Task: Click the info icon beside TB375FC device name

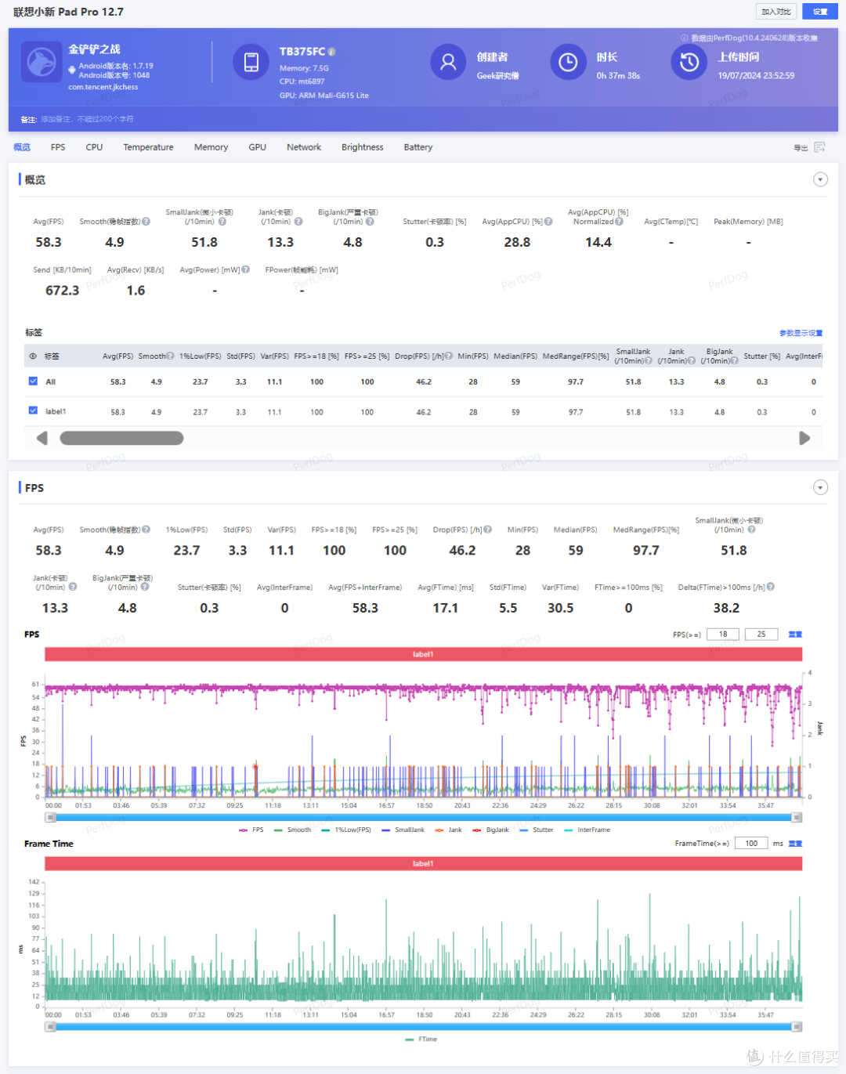Action: [331, 52]
